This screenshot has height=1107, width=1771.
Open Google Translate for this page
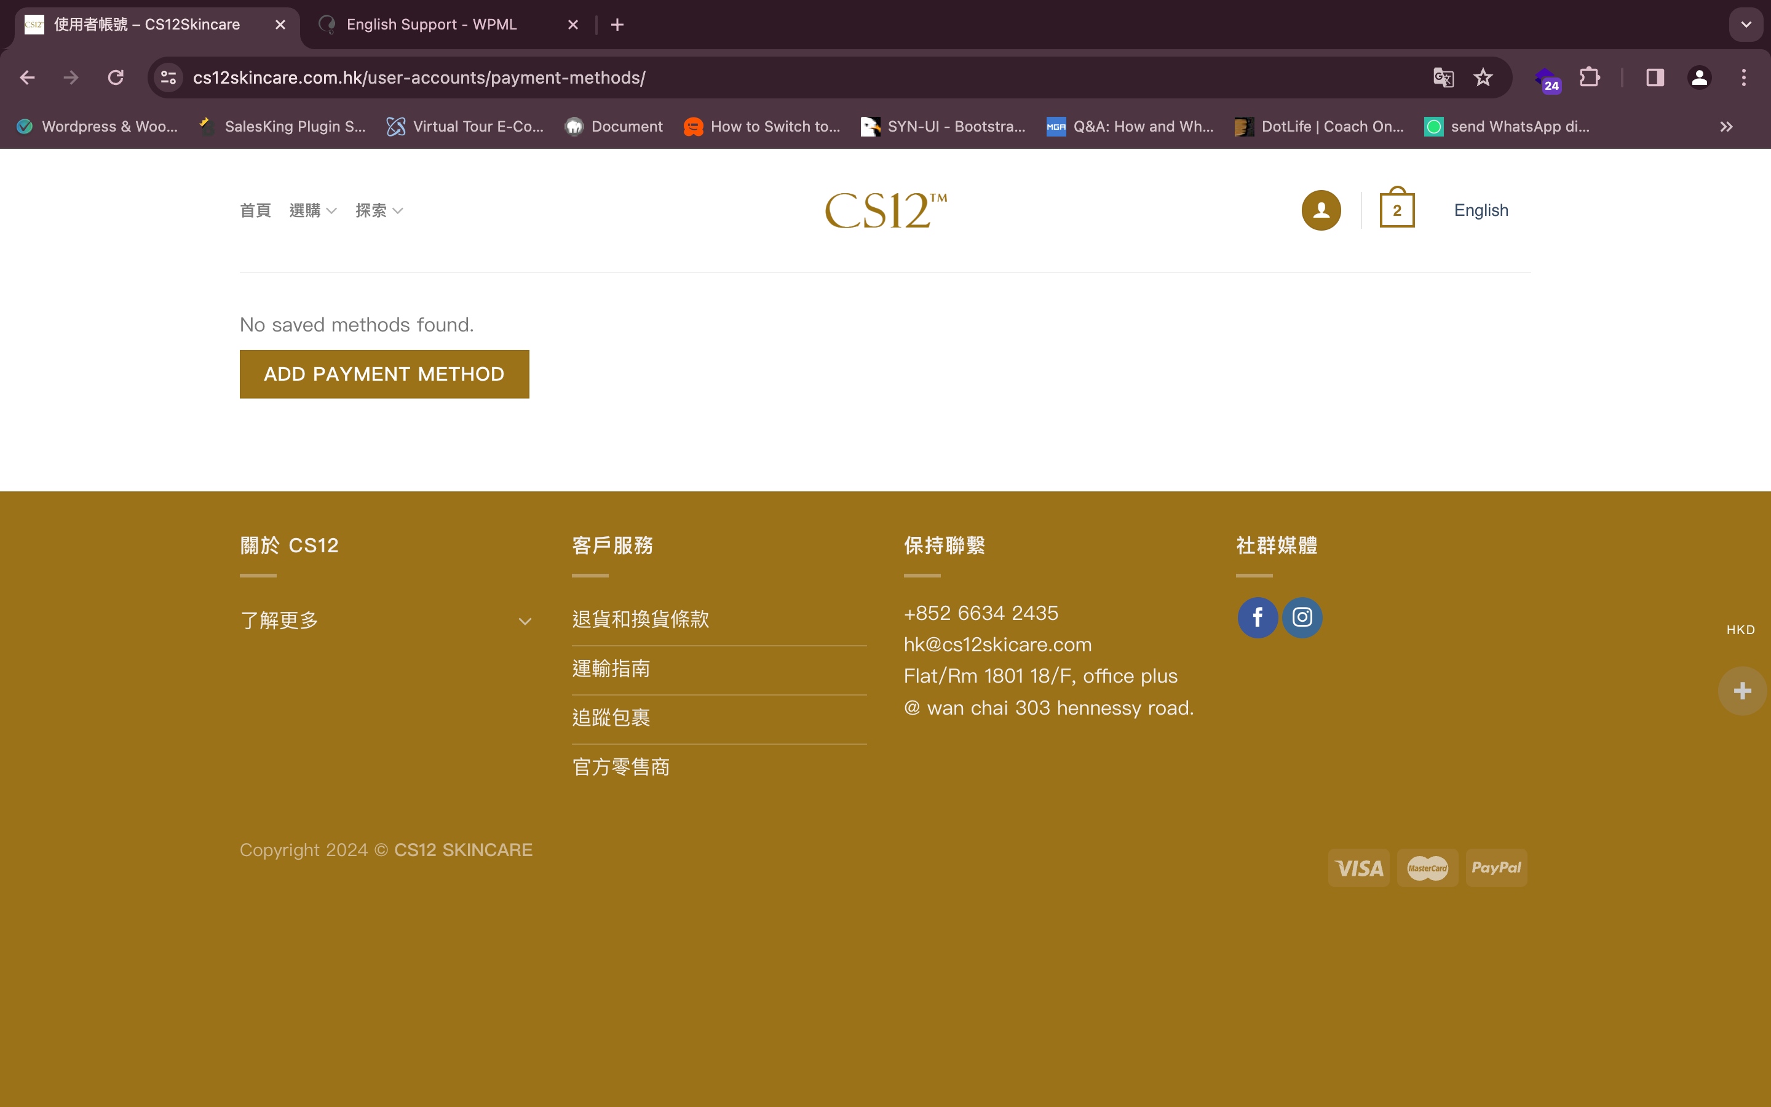click(x=1443, y=77)
